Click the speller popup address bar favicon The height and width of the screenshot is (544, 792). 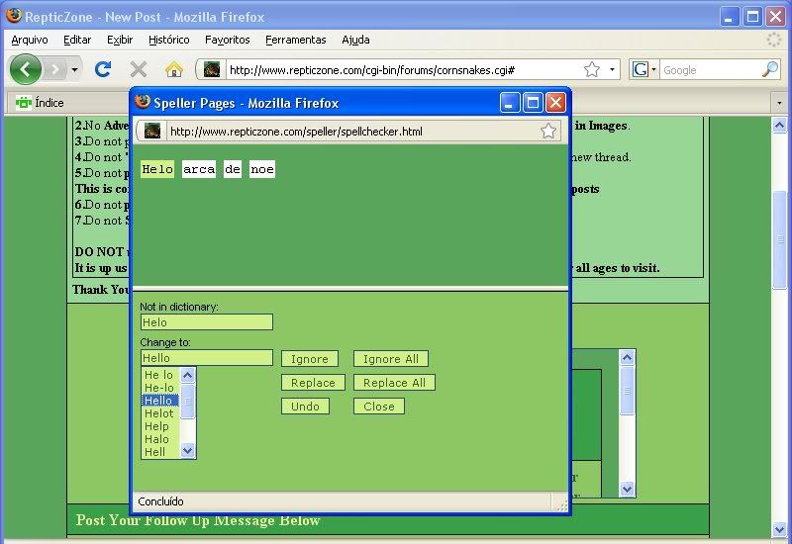152,132
